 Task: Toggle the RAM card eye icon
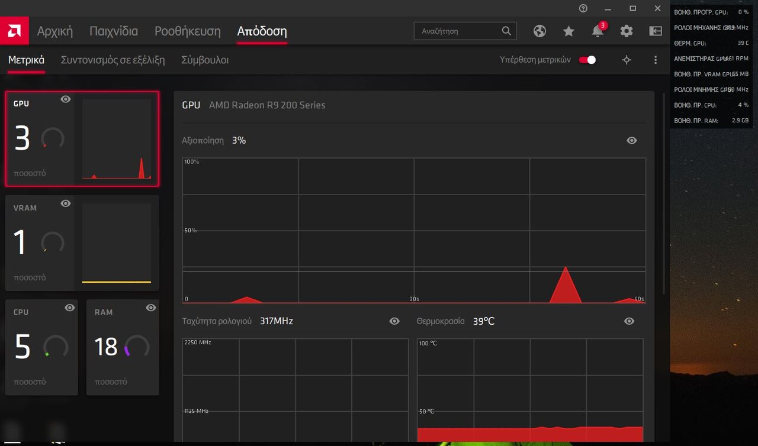click(151, 308)
